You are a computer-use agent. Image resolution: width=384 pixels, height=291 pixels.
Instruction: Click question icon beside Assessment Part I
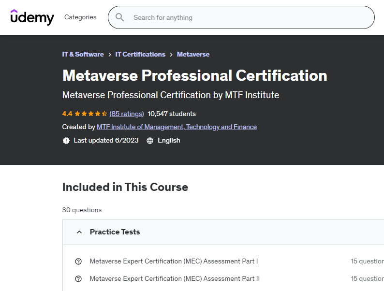point(78,262)
